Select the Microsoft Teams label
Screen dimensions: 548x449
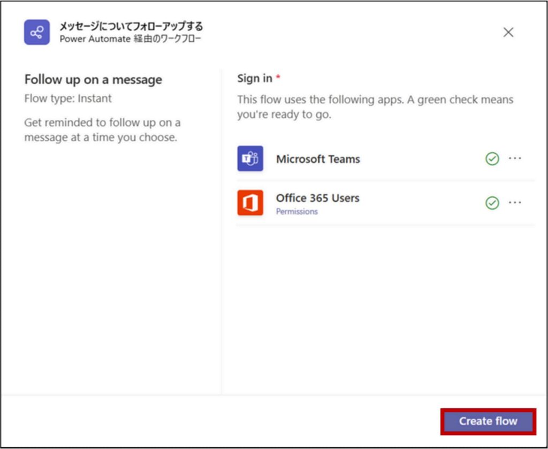(318, 159)
